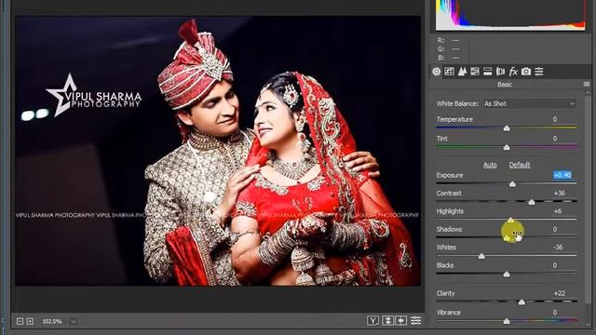Click the Vibrance value field

coord(555,313)
